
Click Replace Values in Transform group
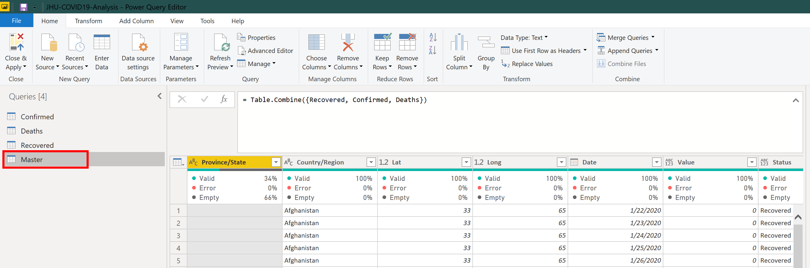(527, 64)
